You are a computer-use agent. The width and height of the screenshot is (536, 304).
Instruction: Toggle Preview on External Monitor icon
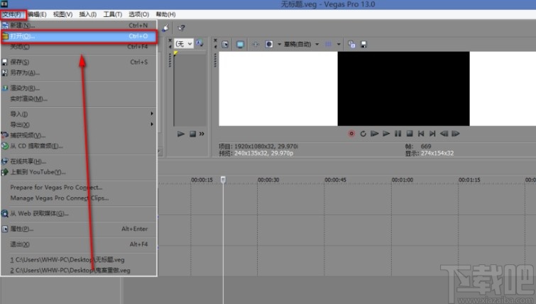240,45
